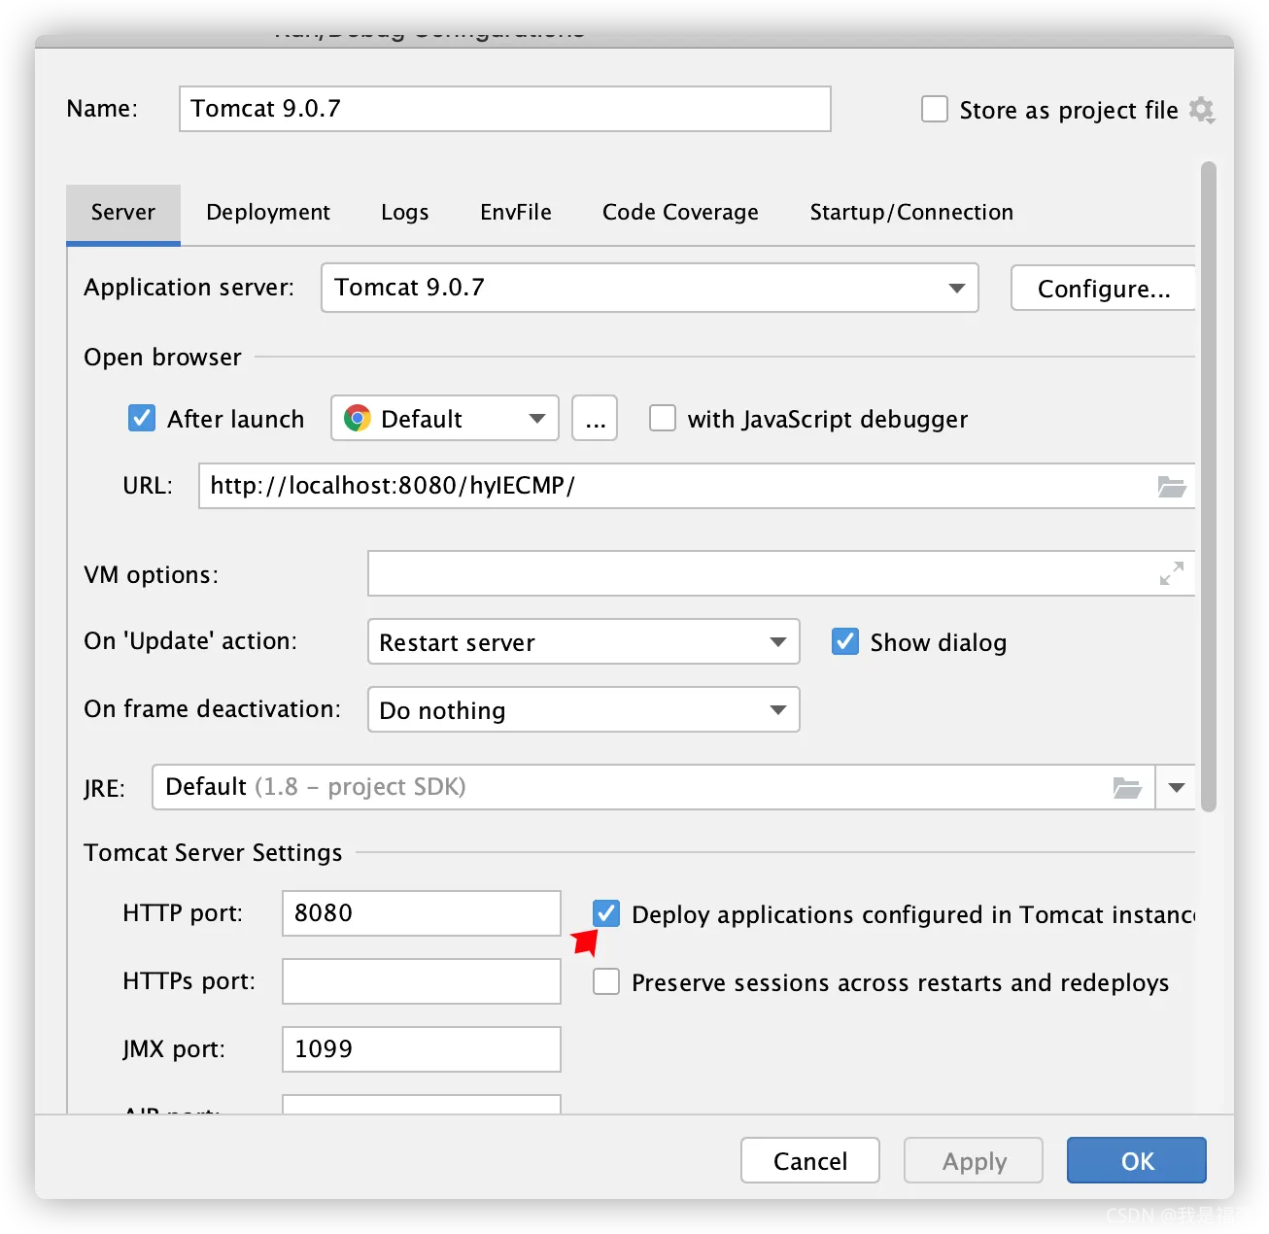This screenshot has height=1234, width=1269.
Task: Click the JMX port field showing 1099
Action: point(422,1049)
